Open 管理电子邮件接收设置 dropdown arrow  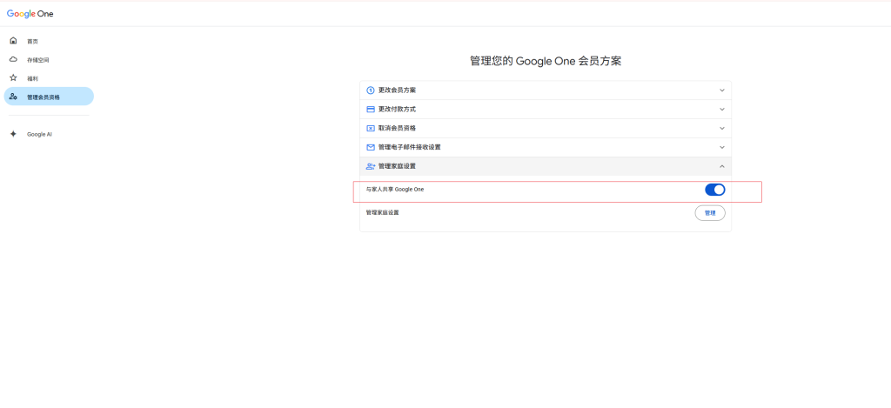[721, 147]
